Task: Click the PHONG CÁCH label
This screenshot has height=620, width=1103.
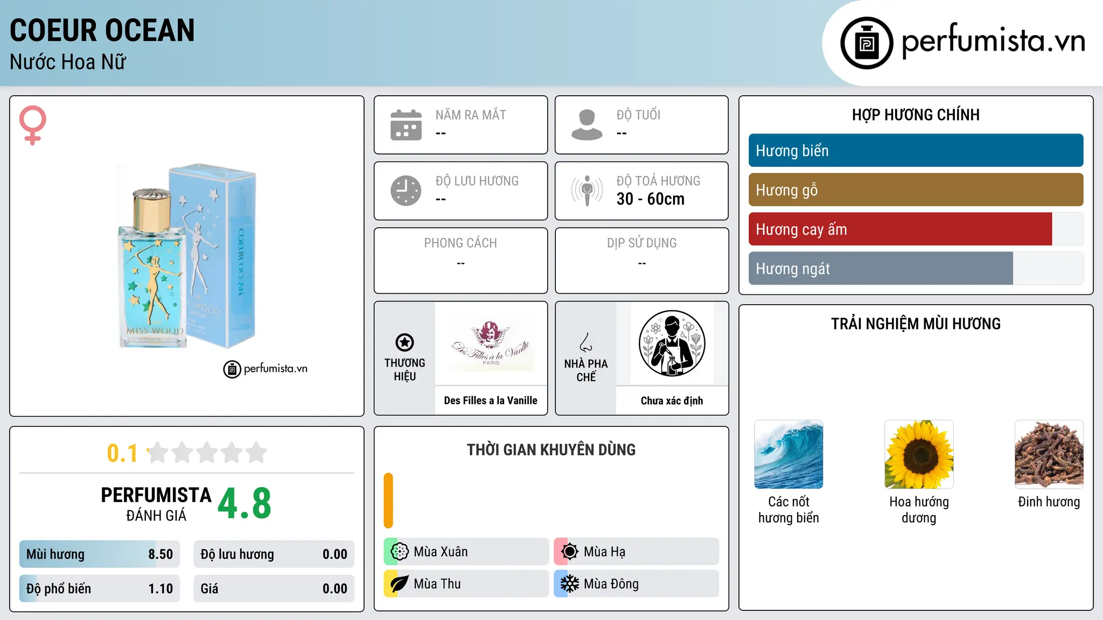Action: pyautogui.click(x=460, y=243)
